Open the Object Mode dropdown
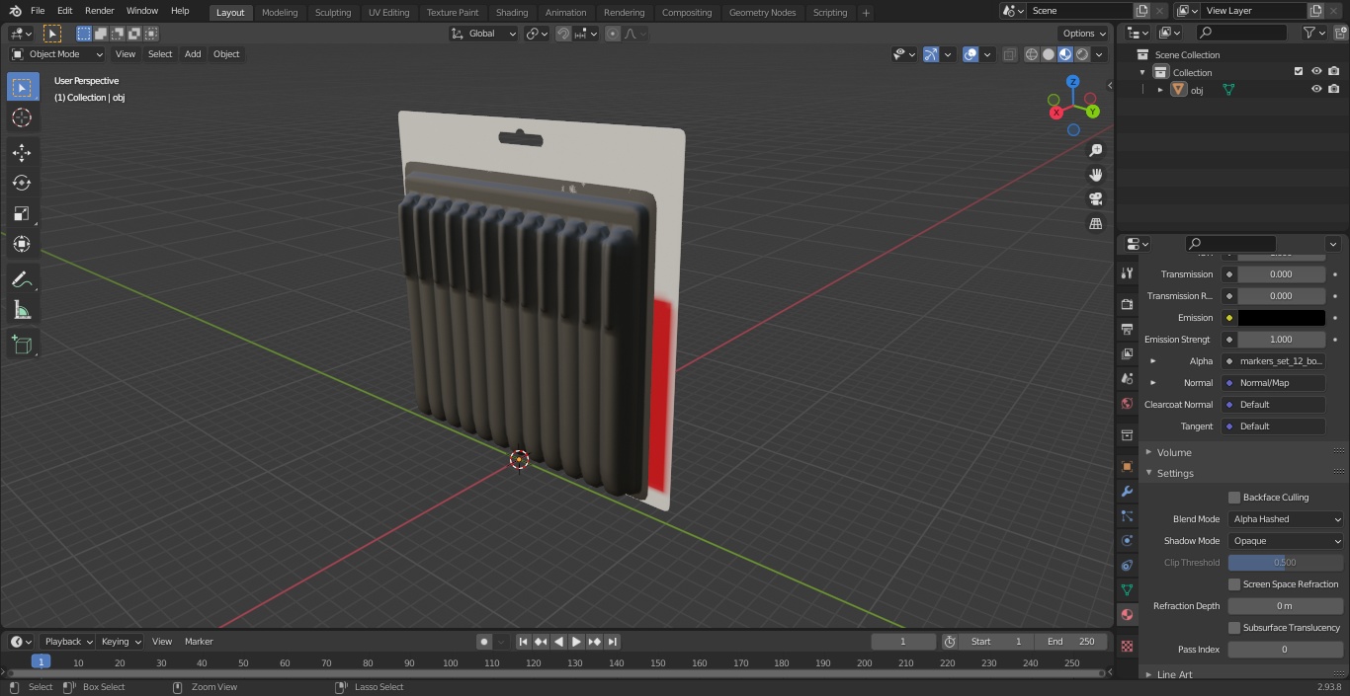 pyautogui.click(x=56, y=54)
